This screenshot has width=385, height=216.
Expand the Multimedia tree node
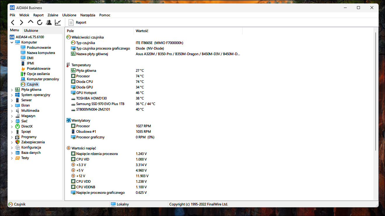pyautogui.click(x=12, y=111)
